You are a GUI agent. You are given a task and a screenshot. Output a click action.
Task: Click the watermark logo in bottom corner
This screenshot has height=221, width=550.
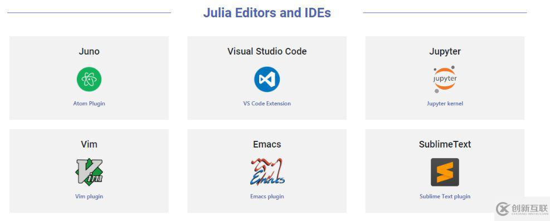click(522, 209)
